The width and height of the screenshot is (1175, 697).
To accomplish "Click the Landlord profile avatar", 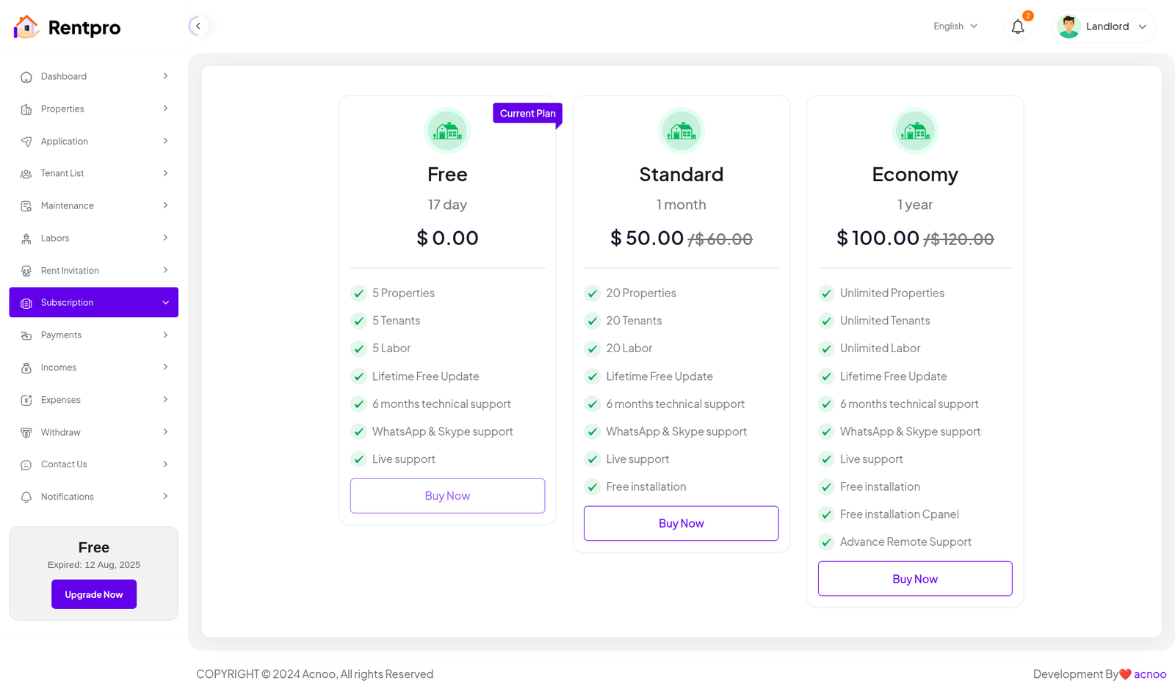I will [1069, 26].
